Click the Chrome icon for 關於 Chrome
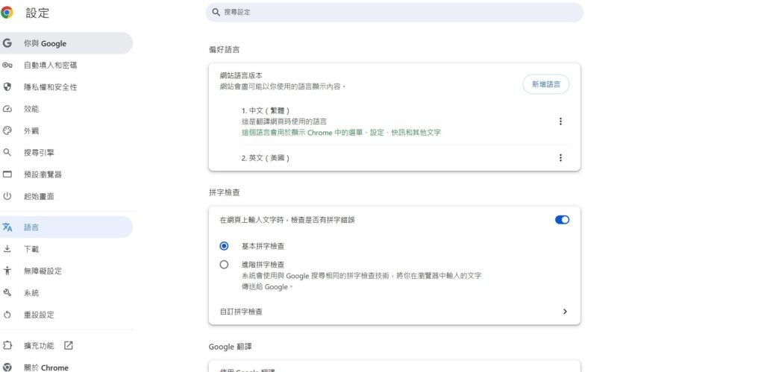 tap(7, 368)
